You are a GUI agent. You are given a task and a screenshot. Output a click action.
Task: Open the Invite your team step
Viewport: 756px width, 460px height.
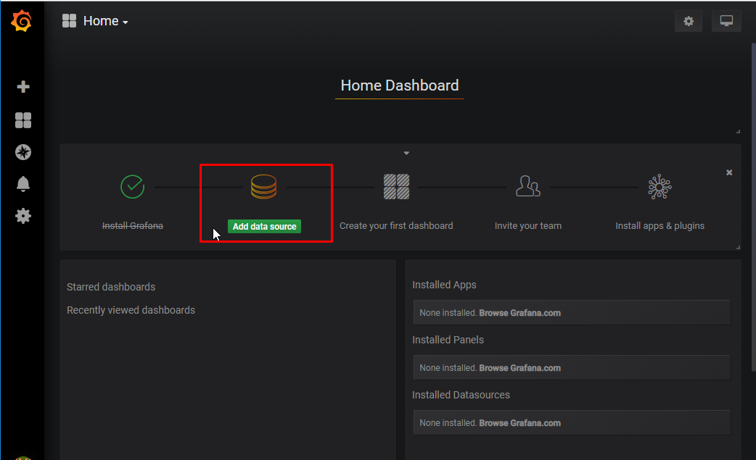(x=528, y=226)
